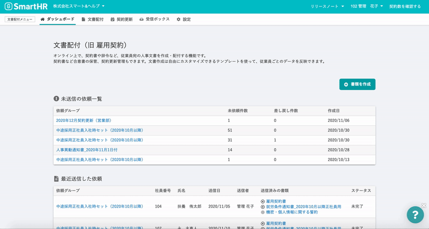Click the 送信日 column header
This screenshot has width=429, height=229.
click(214, 190)
